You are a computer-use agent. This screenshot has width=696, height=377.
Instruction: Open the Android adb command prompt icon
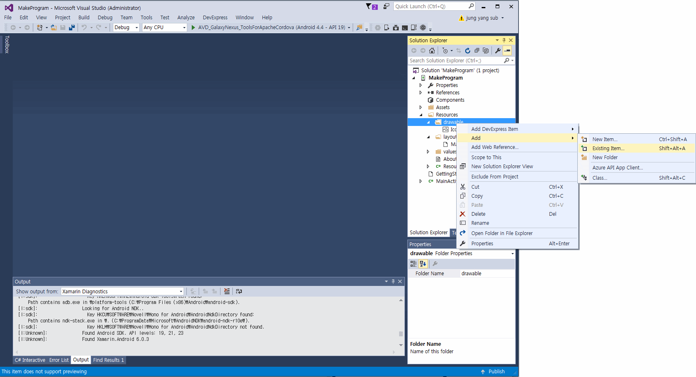point(405,27)
